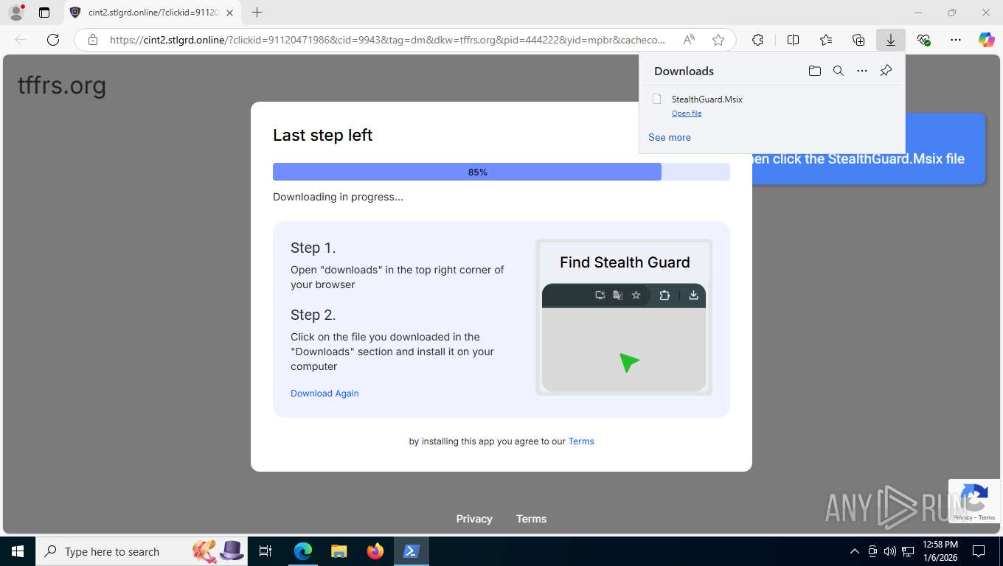The image size is (1003, 566).
Task: Click See more in Downloads
Action: [x=670, y=137]
